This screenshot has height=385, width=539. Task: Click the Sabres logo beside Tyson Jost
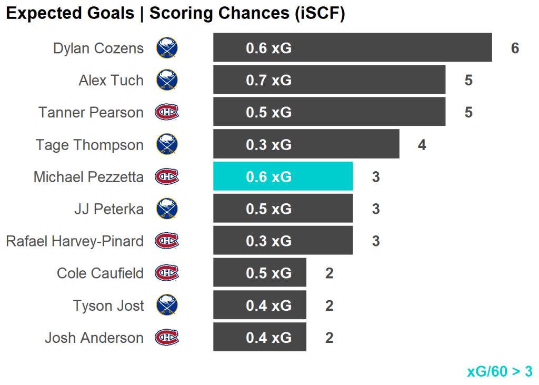pos(167,305)
